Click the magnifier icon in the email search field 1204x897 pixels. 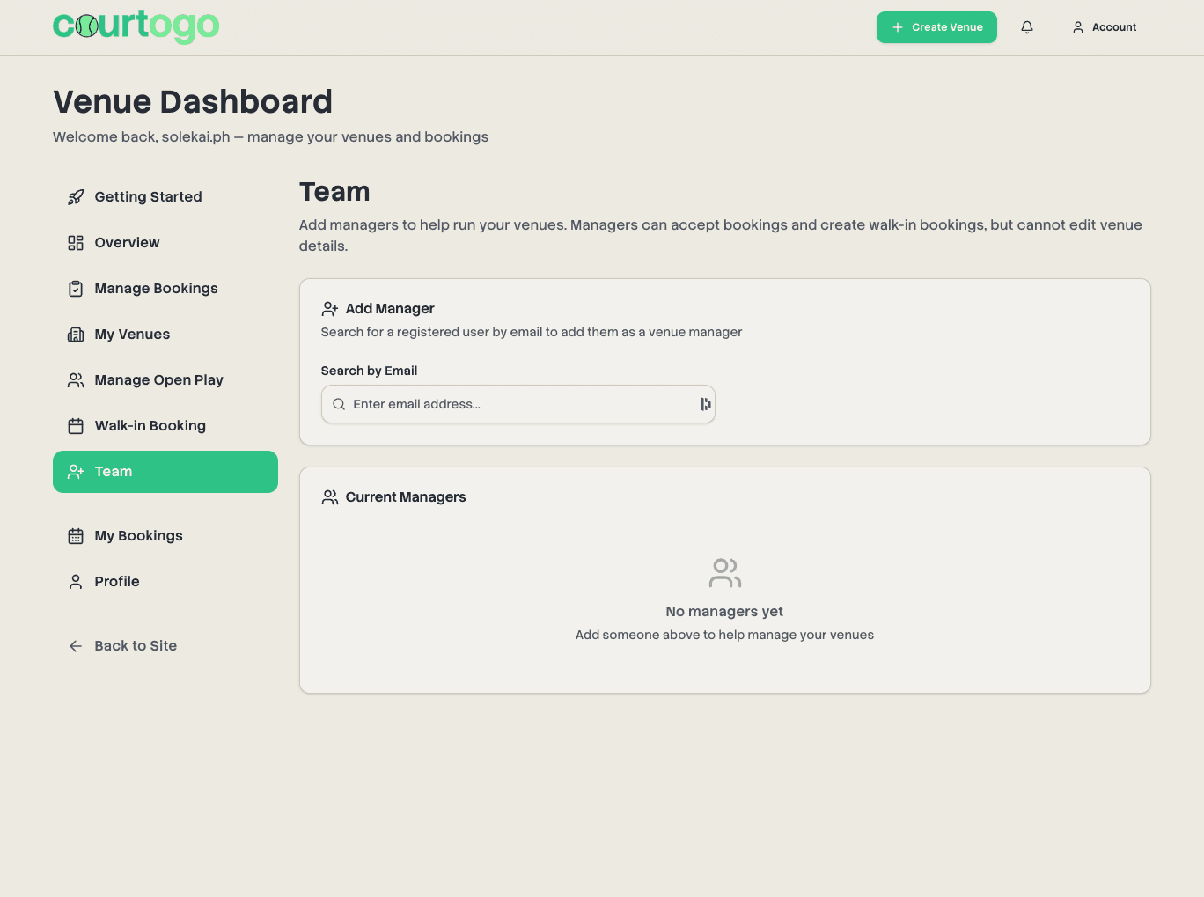click(x=339, y=404)
